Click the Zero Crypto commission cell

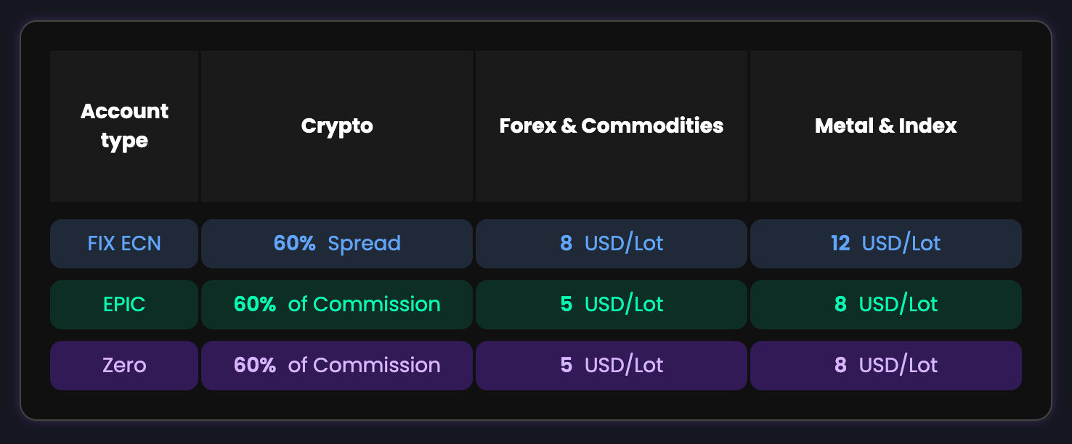point(337,365)
